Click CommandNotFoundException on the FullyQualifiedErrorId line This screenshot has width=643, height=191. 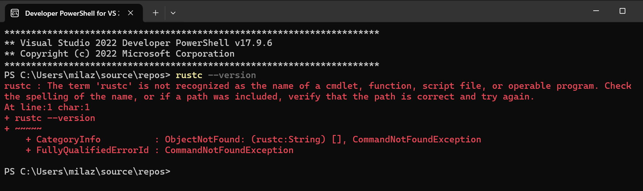point(229,150)
